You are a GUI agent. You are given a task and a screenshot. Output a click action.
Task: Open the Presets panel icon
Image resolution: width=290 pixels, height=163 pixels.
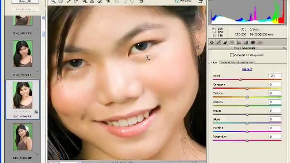coord(260,42)
